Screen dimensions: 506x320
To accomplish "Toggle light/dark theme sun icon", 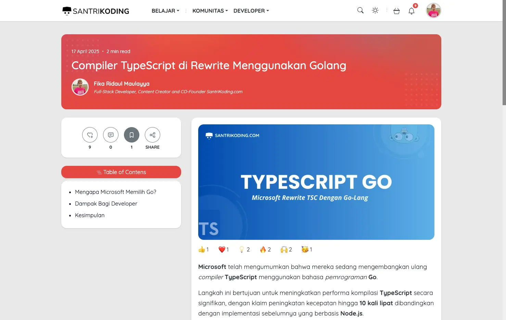I will point(375,11).
